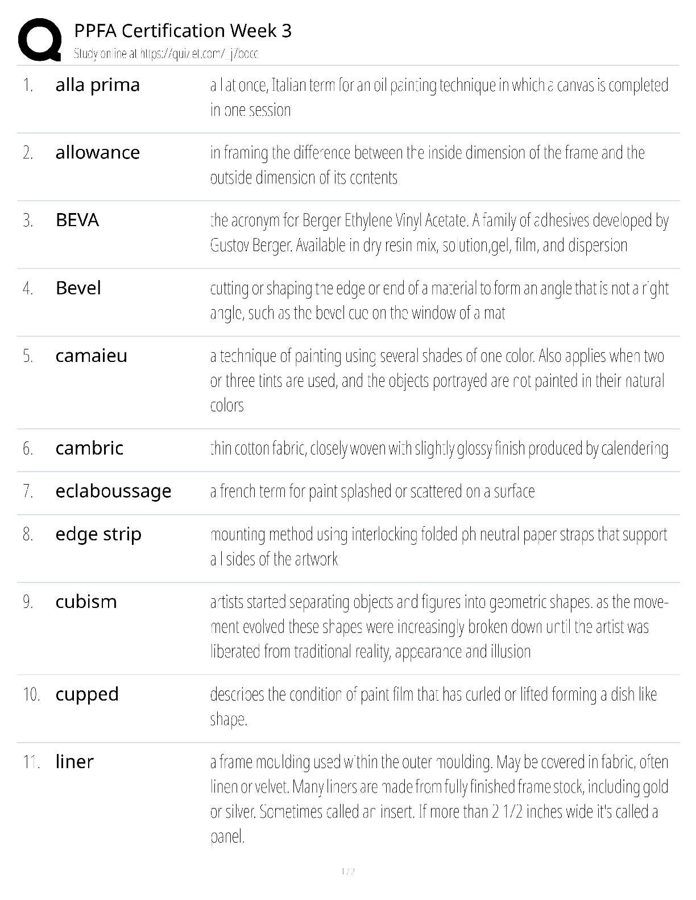Click the definition of cambric fabric
Image resolution: width=696 pixels, height=900 pixels.
[x=439, y=449]
